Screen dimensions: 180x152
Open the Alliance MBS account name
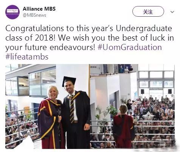(39, 9)
